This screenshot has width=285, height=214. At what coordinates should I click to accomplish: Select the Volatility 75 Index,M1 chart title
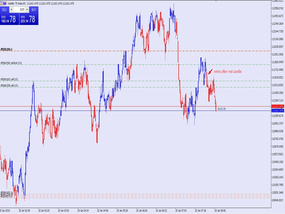coord(16,4)
